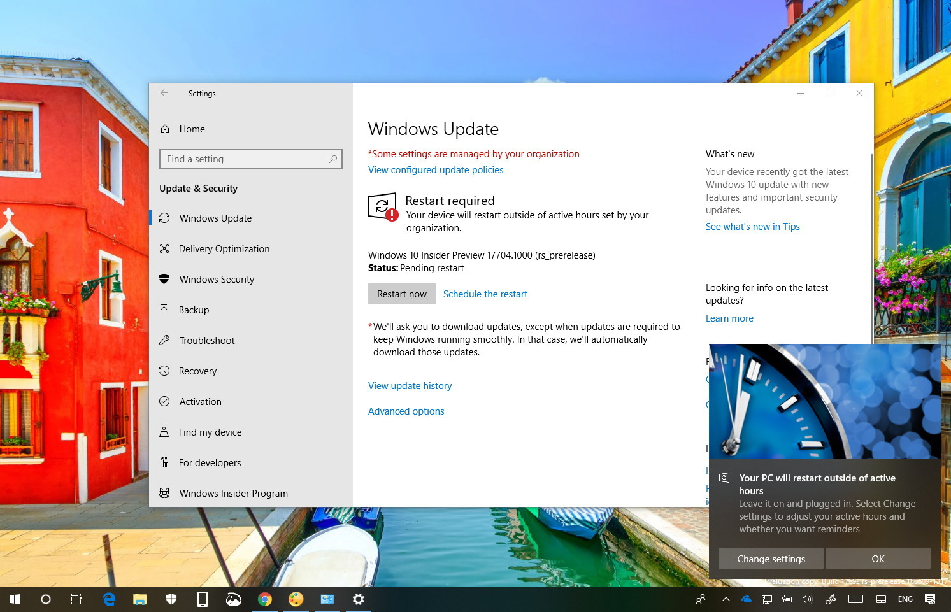Open Find my device

(210, 432)
